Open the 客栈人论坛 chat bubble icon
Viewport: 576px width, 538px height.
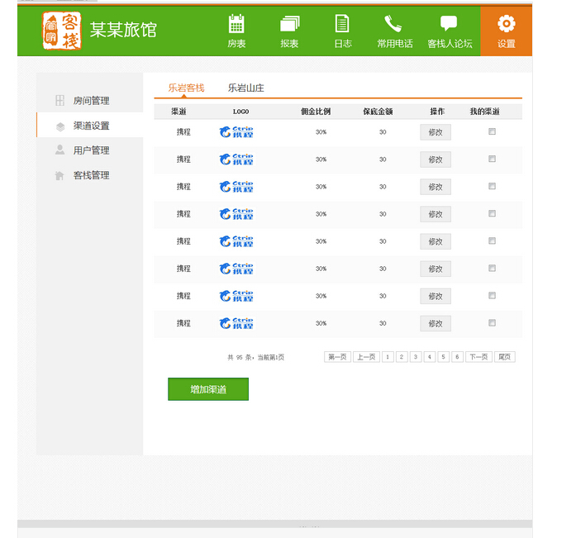click(449, 24)
